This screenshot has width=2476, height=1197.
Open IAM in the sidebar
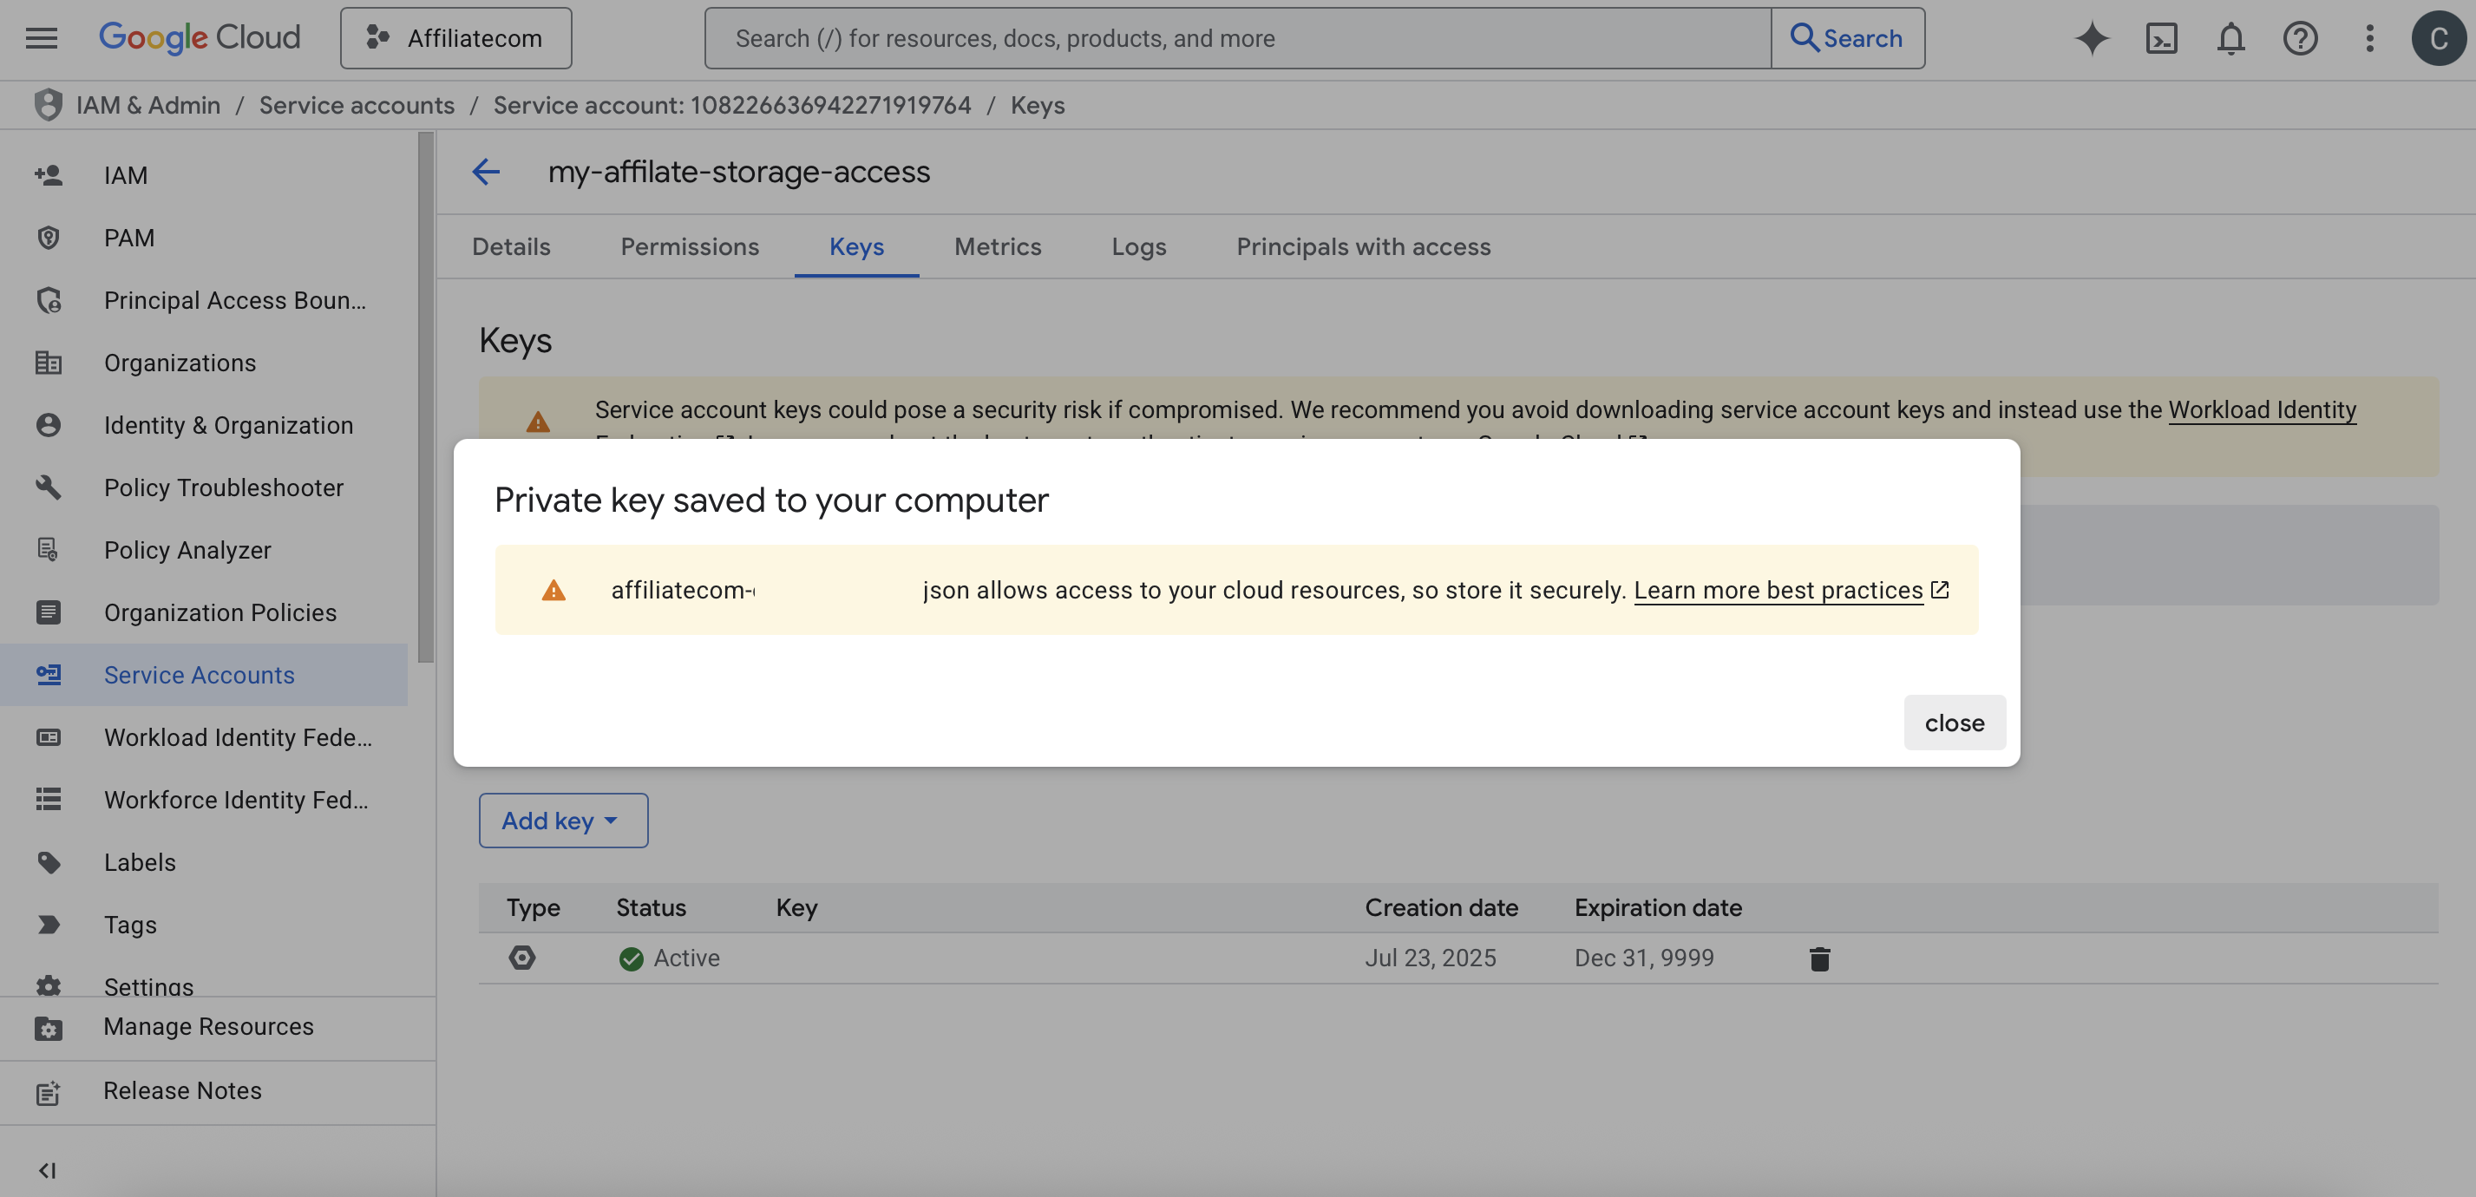tap(204, 176)
